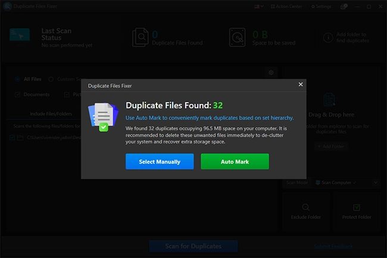This screenshot has width=387, height=258.
Task: Click the Auto Mark hierarchy hint text
Action: click(210, 118)
